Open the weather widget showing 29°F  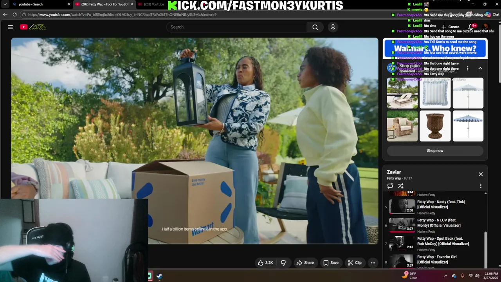(x=410, y=276)
